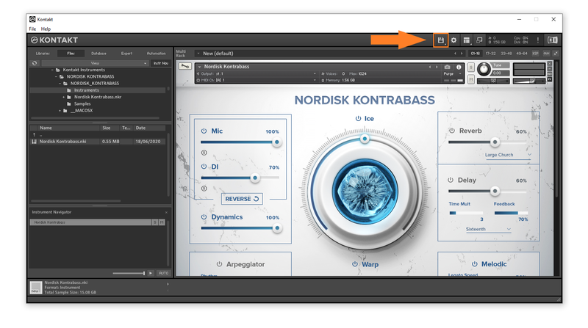Image resolution: width=588 pixels, height=328 pixels.
Task: Click the Delay amount slider handle
Action: point(495,192)
